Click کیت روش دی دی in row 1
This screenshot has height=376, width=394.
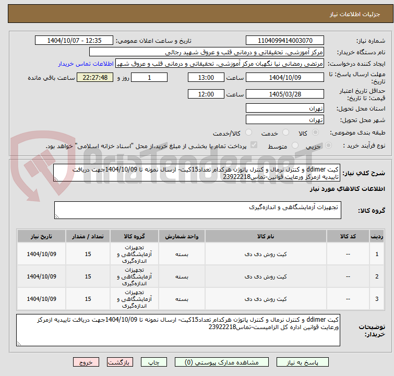(266, 254)
